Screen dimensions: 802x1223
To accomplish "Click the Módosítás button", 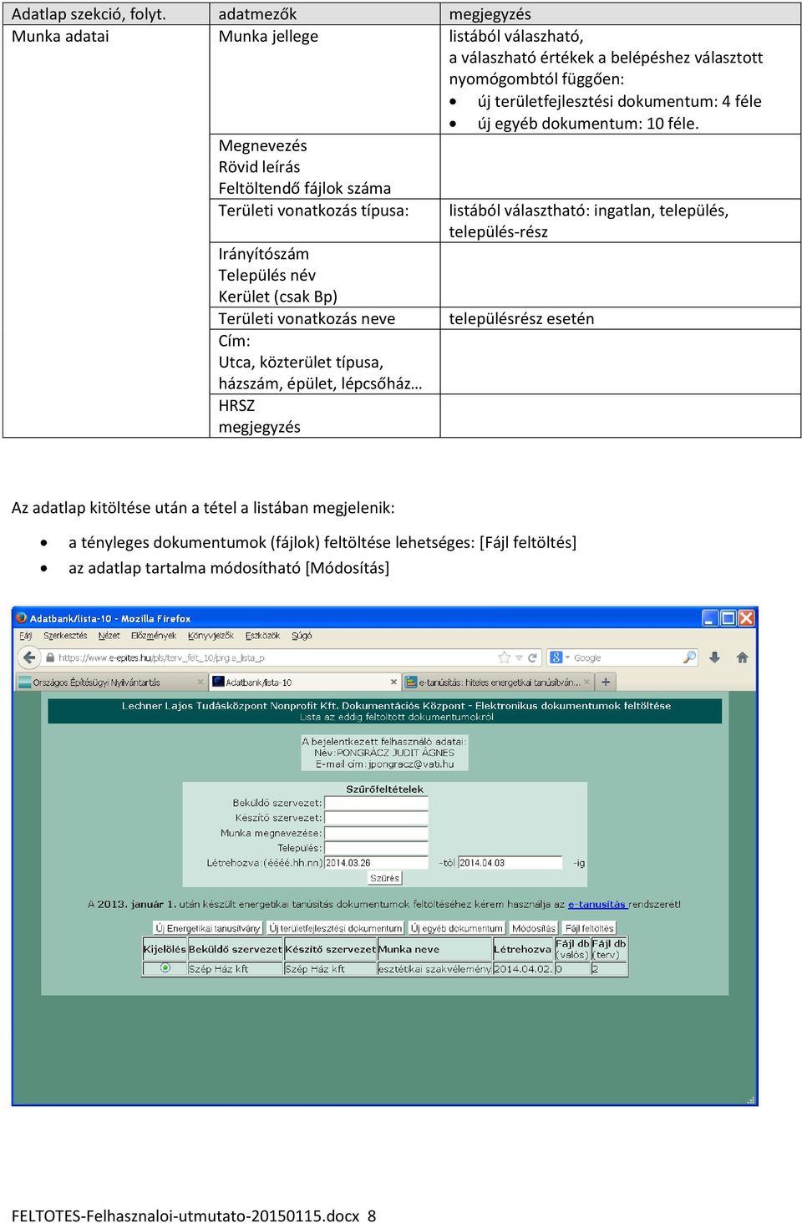I will pyautogui.click(x=534, y=928).
